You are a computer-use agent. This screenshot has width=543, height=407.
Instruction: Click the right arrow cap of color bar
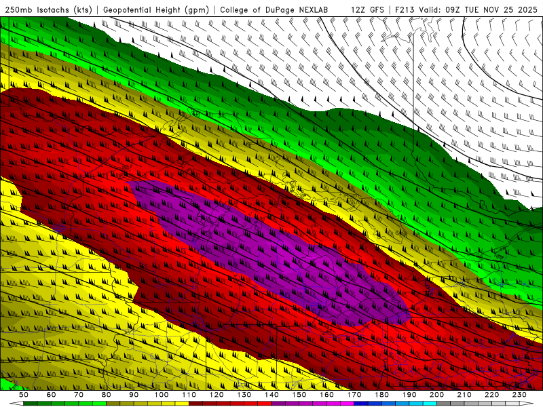(x=527, y=403)
